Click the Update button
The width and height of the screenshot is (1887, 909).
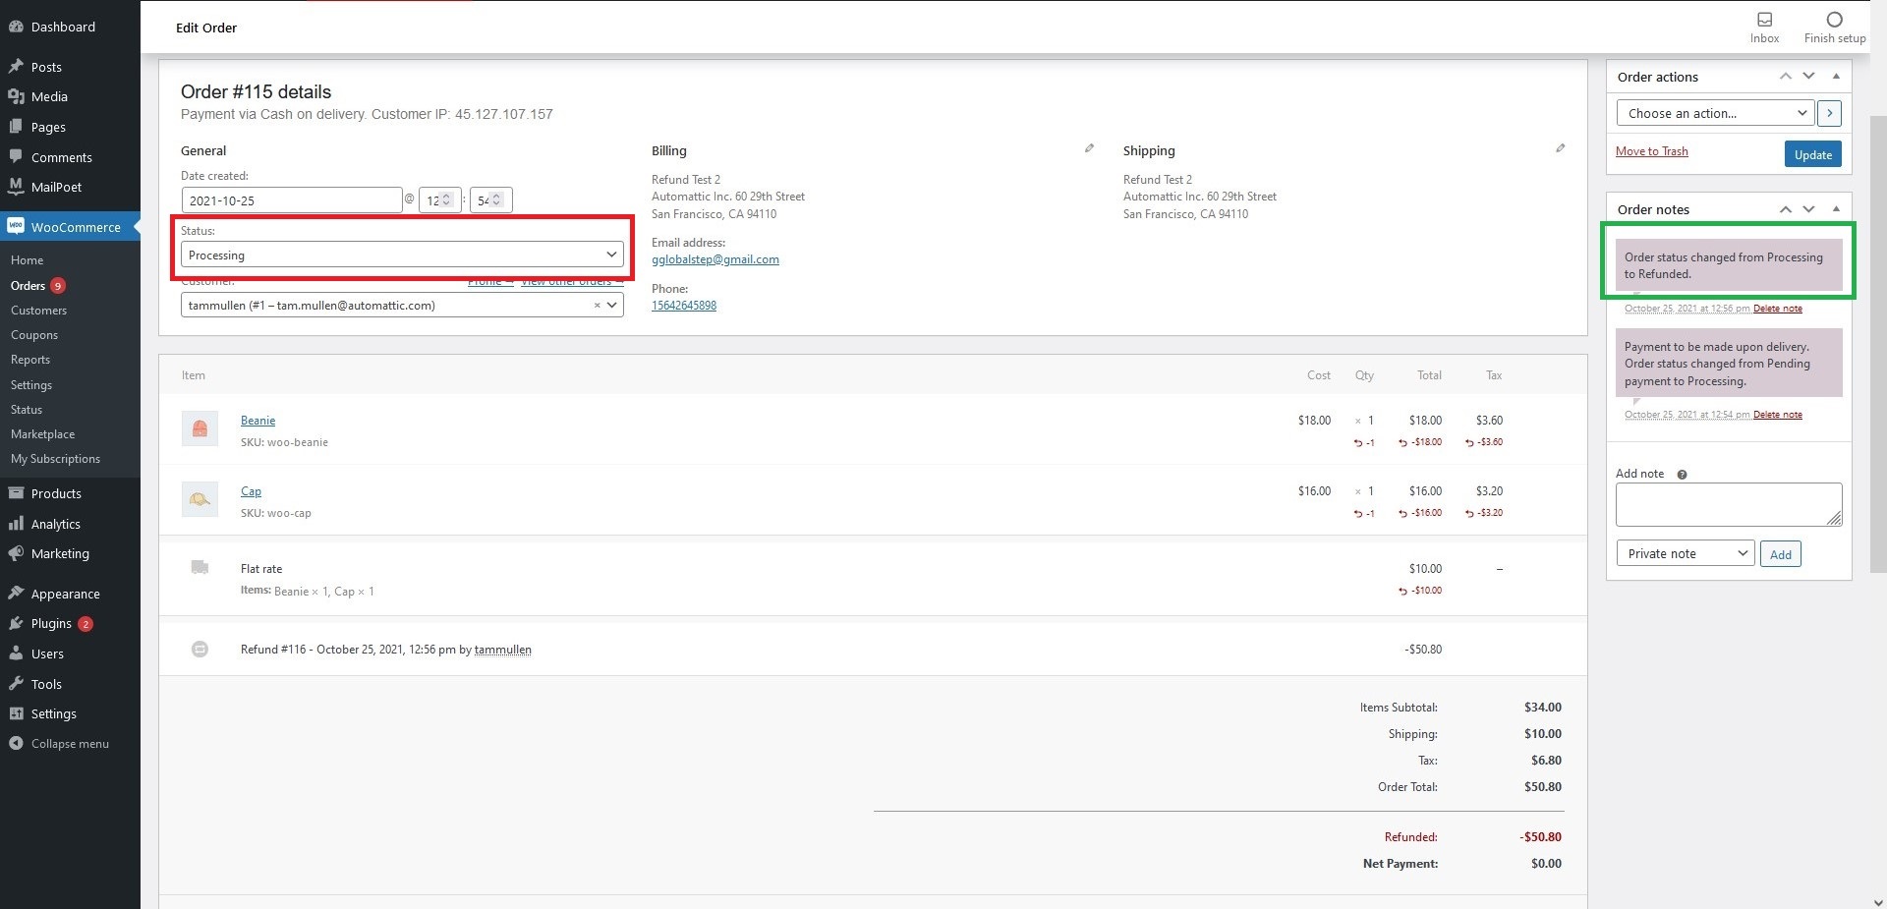(x=1812, y=154)
